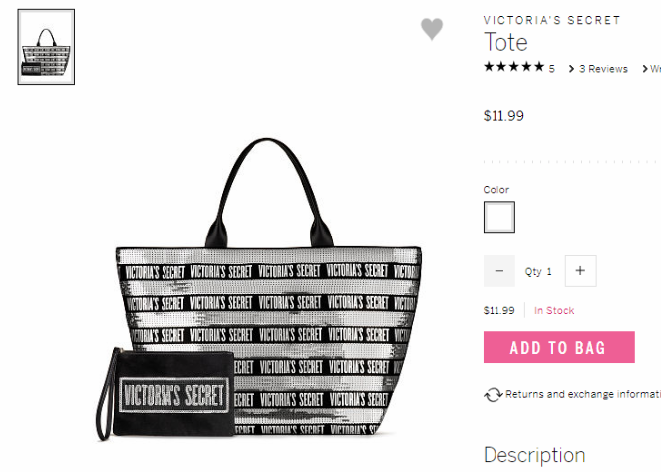The image size is (661, 472).
Task: Increase quantity with the plus button
Action: [580, 271]
